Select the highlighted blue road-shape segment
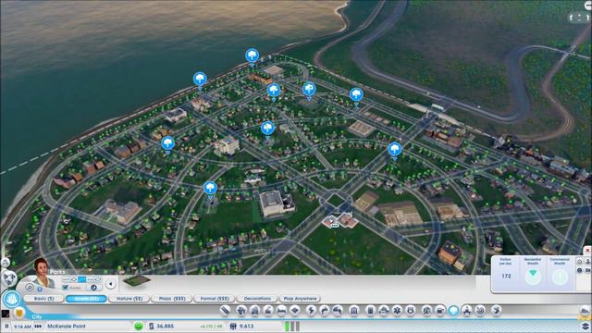The width and height of the screenshot is (592, 333). [81, 279]
